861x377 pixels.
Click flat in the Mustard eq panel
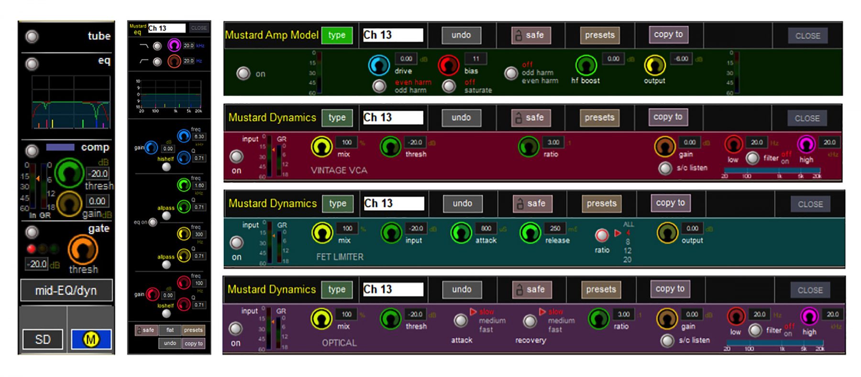pyautogui.click(x=170, y=330)
